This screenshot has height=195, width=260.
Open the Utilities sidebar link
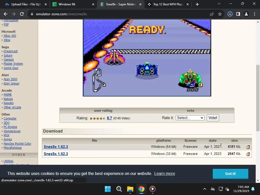tap(8, 161)
